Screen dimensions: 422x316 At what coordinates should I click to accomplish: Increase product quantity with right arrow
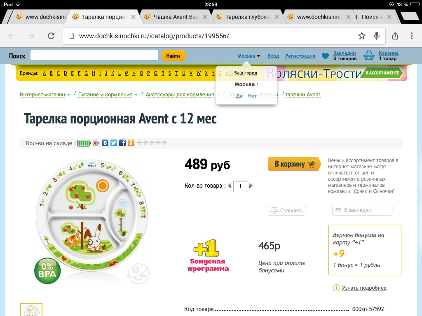click(x=251, y=186)
